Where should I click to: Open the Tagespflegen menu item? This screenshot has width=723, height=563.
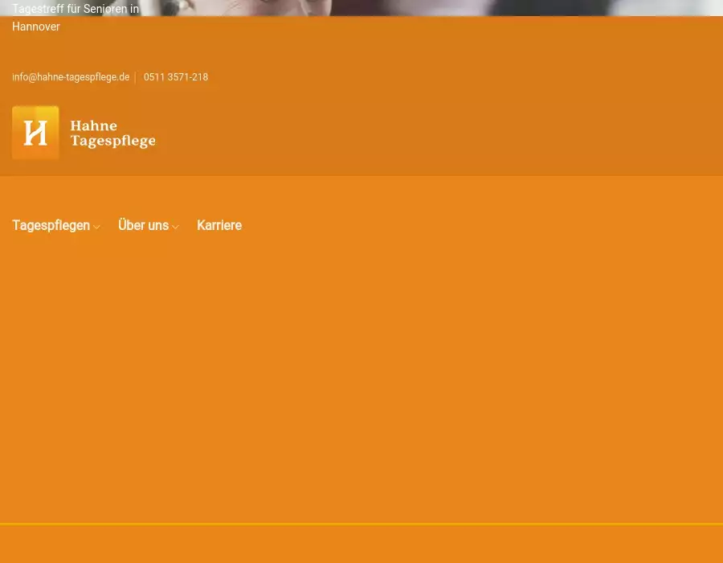pyautogui.click(x=51, y=225)
